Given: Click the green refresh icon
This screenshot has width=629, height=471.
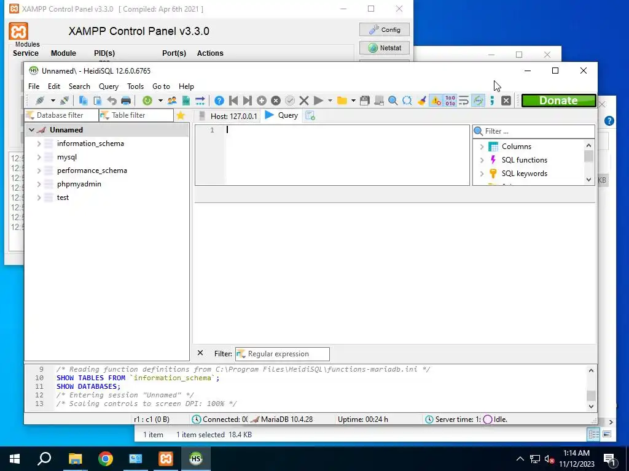Looking at the screenshot, I should point(147,101).
